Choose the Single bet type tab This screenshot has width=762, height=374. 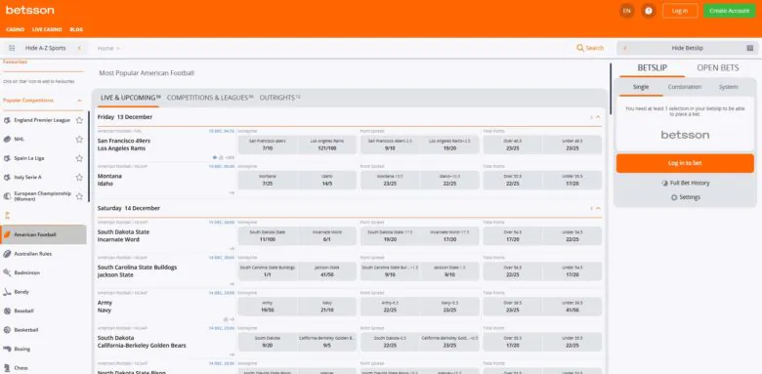[641, 87]
